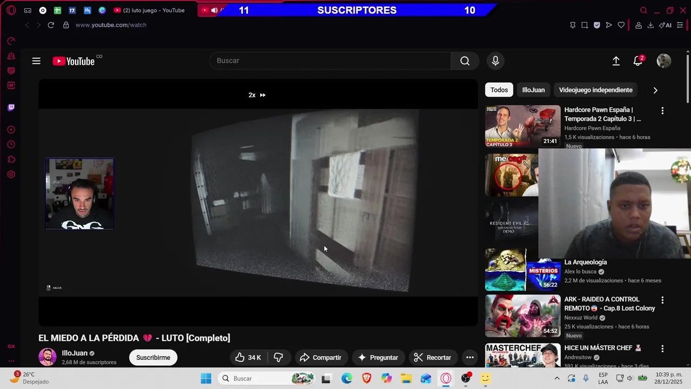Open IlloJuan channel avatar

click(x=47, y=357)
